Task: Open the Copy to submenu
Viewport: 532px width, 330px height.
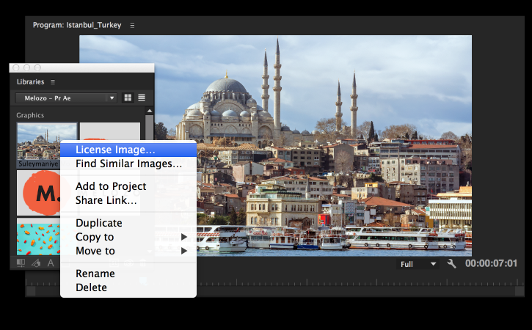Action: tap(128, 237)
